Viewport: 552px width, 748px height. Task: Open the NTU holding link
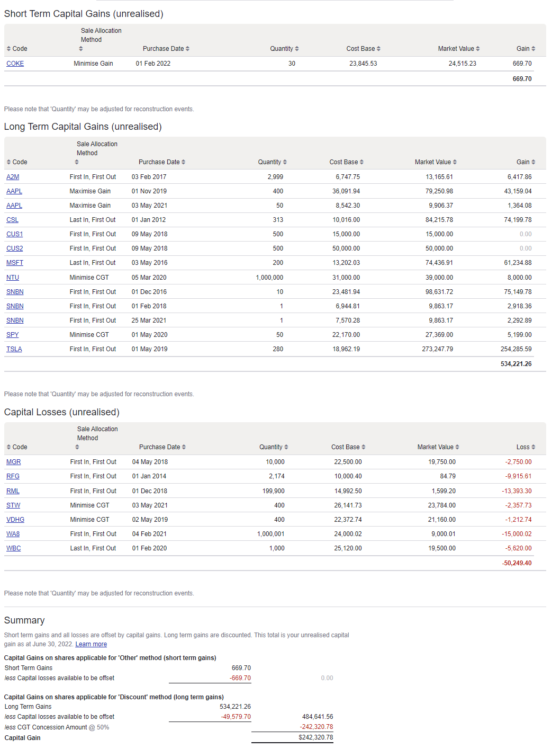pos(12,277)
